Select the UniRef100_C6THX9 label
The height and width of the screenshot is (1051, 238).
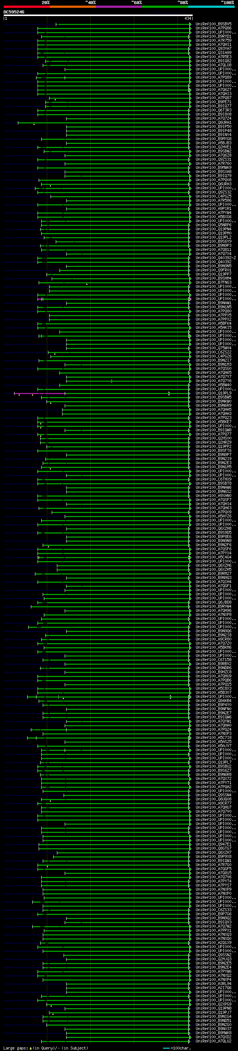point(213,479)
